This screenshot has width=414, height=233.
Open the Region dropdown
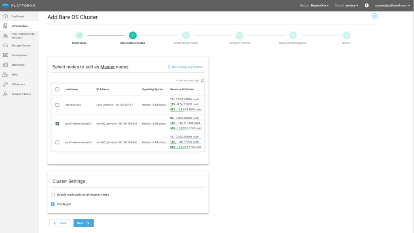click(x=314, y=6)
